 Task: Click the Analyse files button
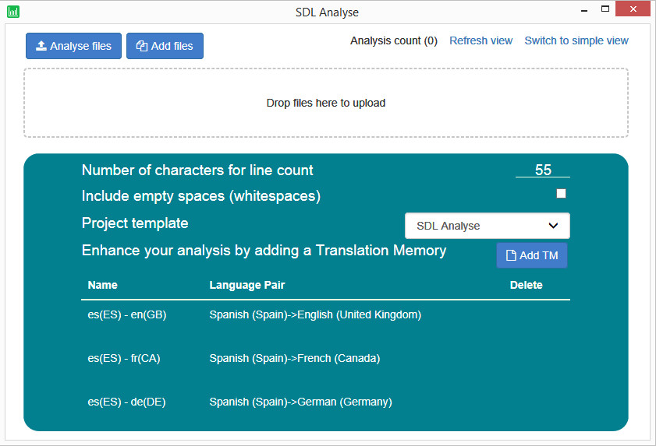tap(73, 46)
